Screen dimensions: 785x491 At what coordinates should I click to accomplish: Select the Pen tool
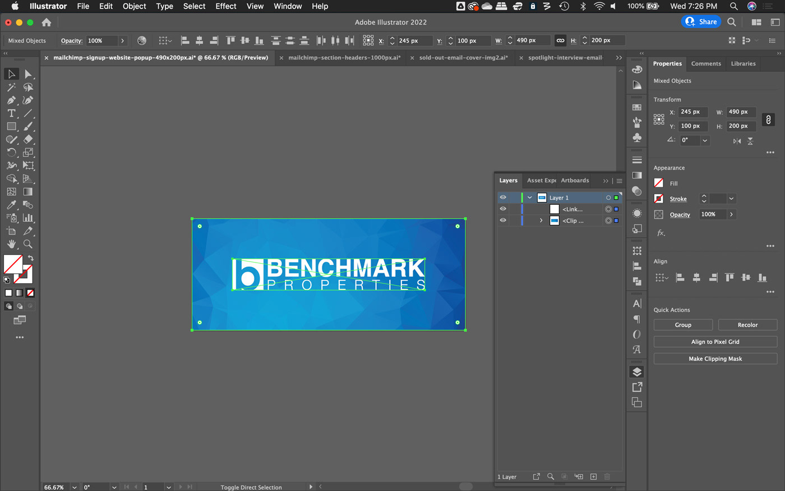pos(11,100)
